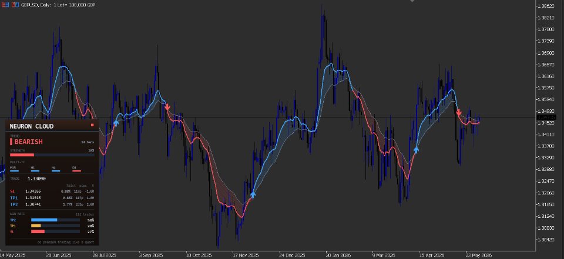Click the 3 Sep 2025 date label
The width and height of the screenshot is (564, 259).
point(151,255)
